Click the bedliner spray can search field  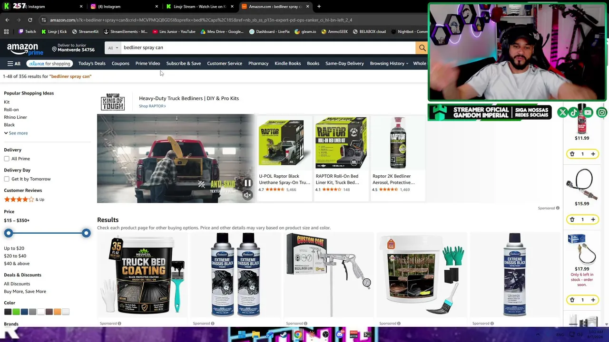click(x=268, y=47)
